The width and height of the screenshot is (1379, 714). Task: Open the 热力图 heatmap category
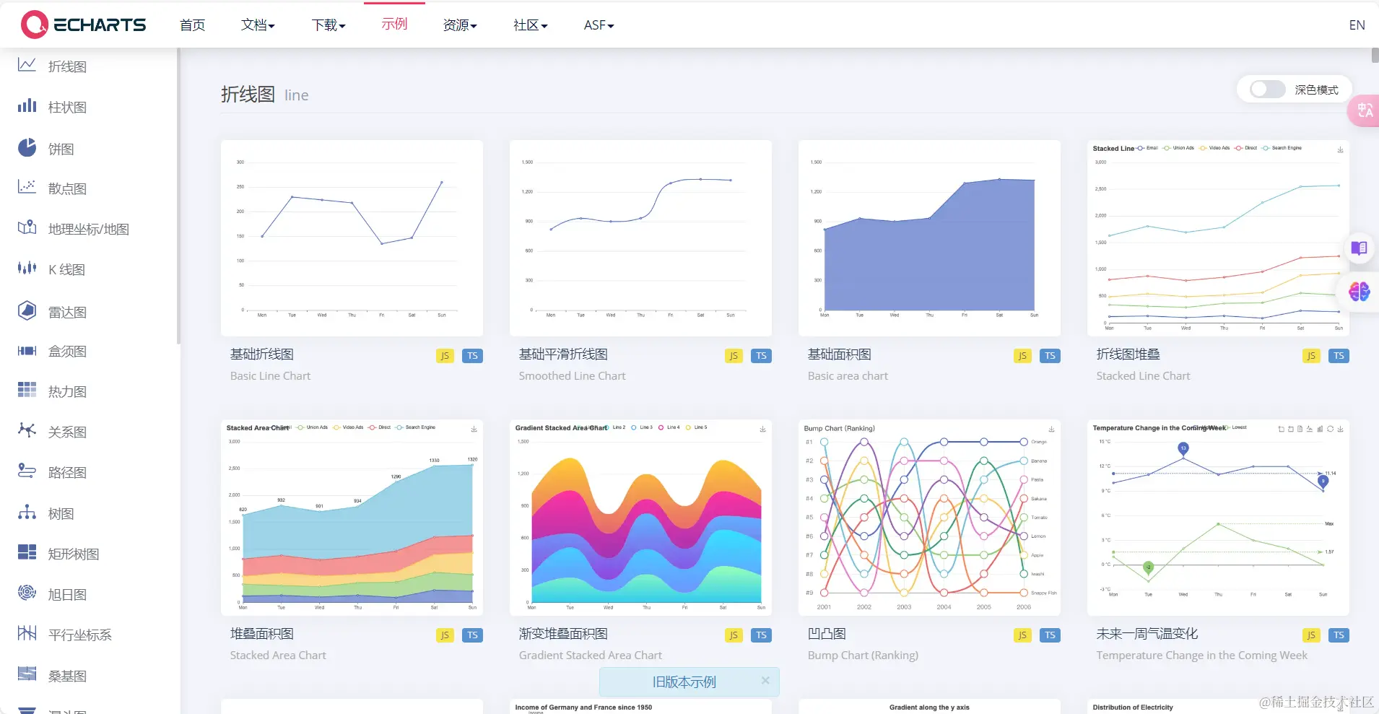26,391
